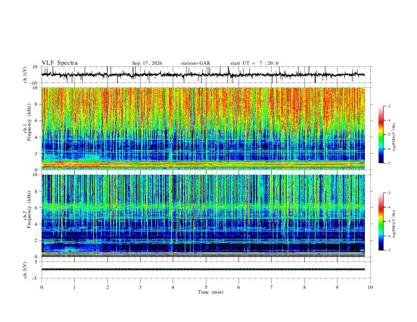Screen dimensions: 417x322
Task: Click the -3 label on ch.1 colorbar
Action: (388, 106)
